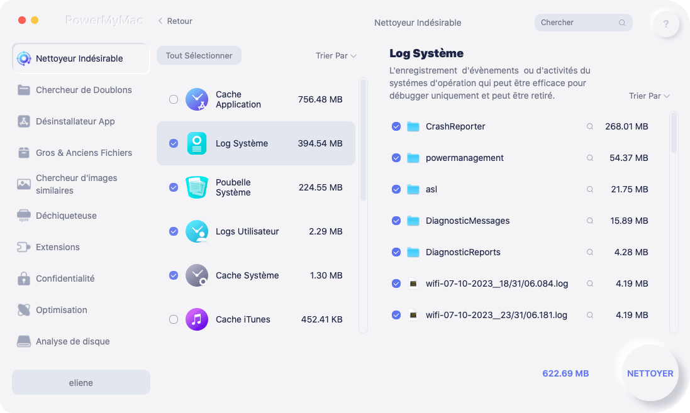Click the Extensions plug icon
The image size is (690, 413).
pyautogui.click(x=24, y=247)
